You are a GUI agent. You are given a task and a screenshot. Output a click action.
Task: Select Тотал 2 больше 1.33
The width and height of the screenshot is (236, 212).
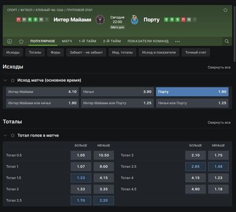pyautogui.click(x=81, y=189)
